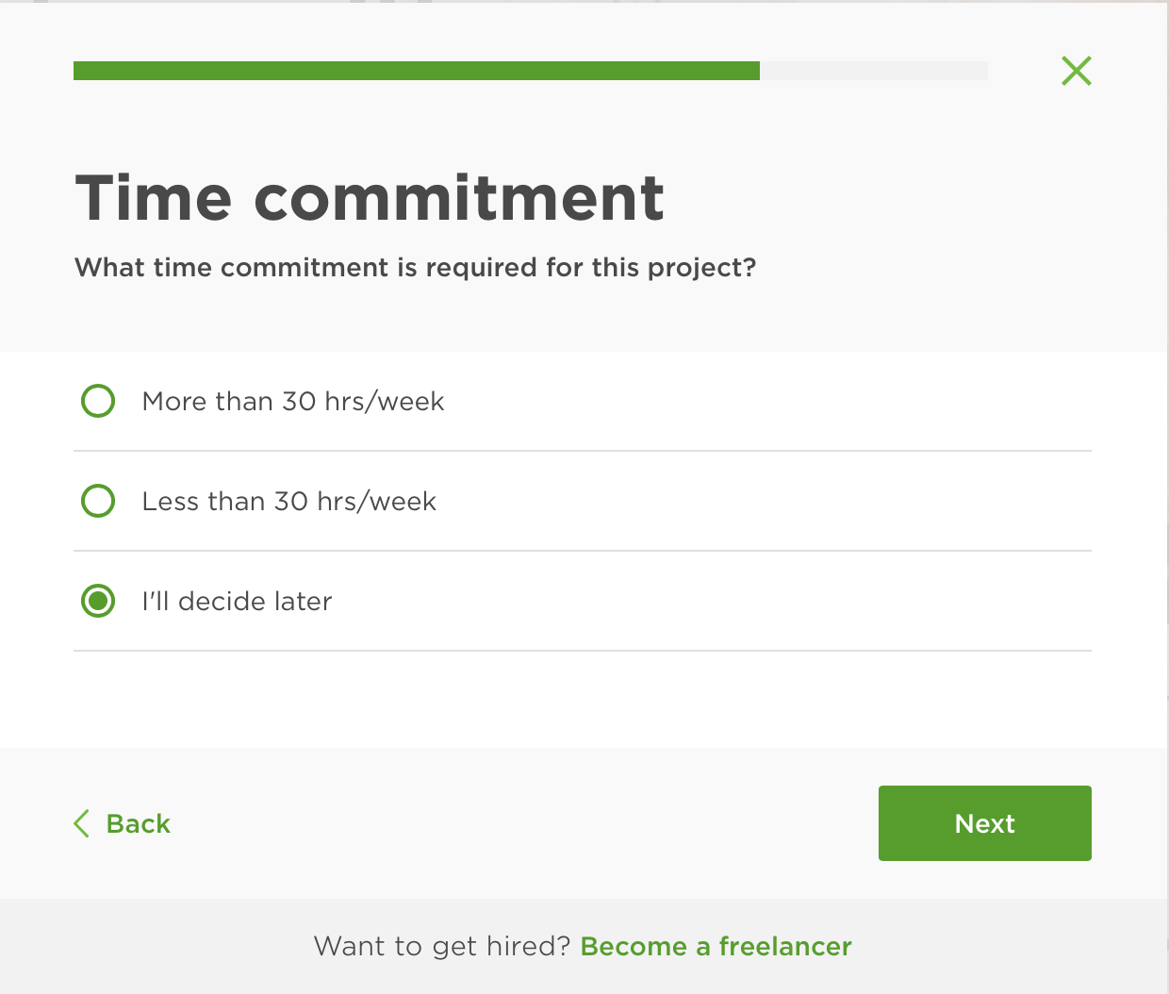The image size is (1169, 994).
Task: Click the green back chevron arrow
Action: click(82, 823)
